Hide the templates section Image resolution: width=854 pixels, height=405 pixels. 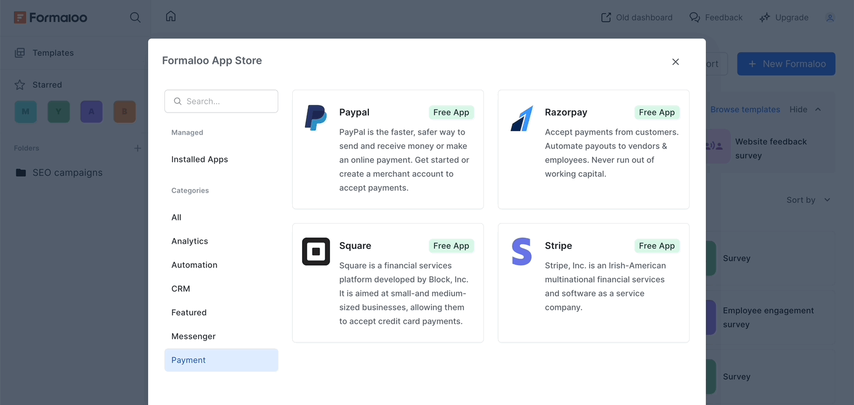point(805,109)
